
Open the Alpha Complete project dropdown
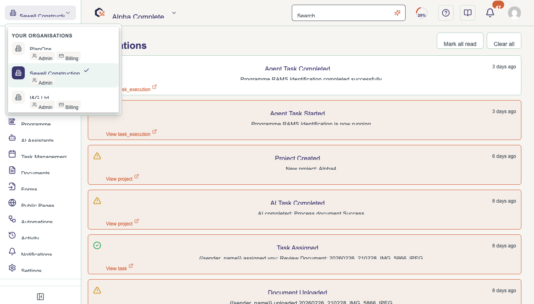tap(174, 13)
